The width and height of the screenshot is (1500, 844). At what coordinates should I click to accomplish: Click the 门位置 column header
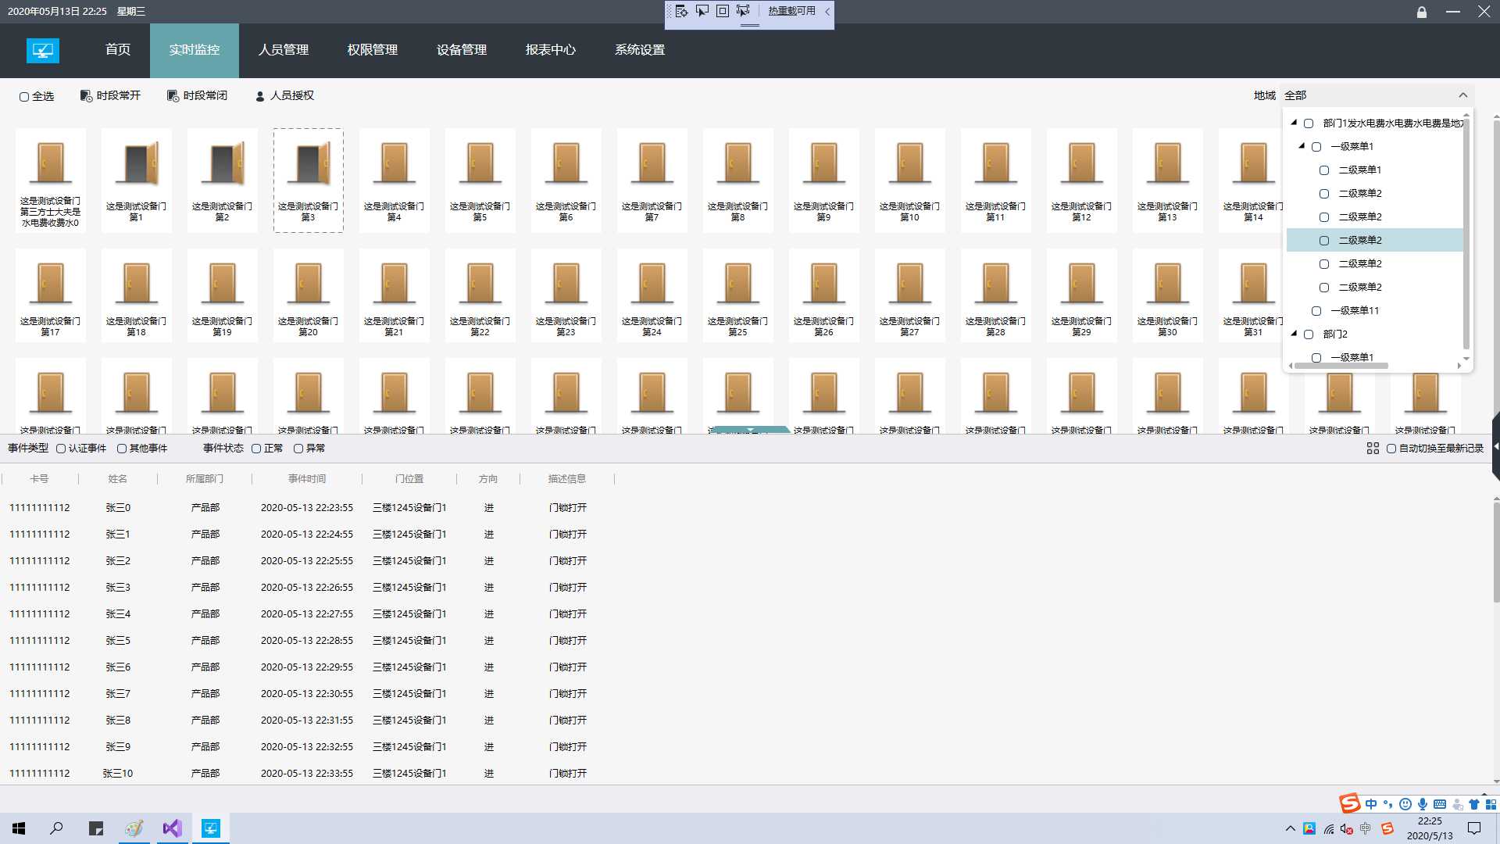(x=409, y=479)
